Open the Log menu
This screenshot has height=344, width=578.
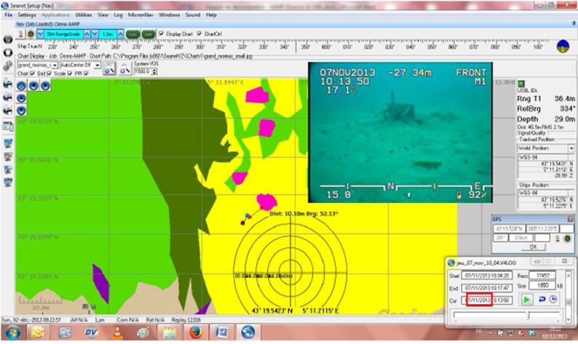[x=118, y=15]
